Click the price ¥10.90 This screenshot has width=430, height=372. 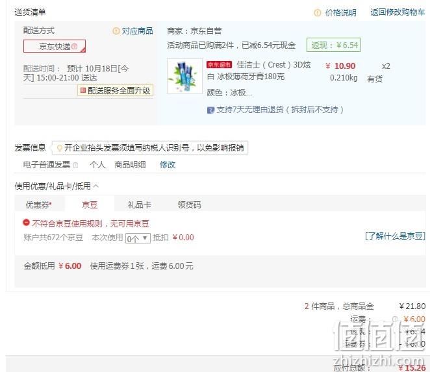pyautogui.click(x=340, y=66)
